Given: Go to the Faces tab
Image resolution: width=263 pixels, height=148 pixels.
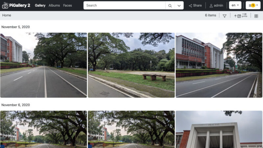Looking at the screenshot, I should 67,5.
